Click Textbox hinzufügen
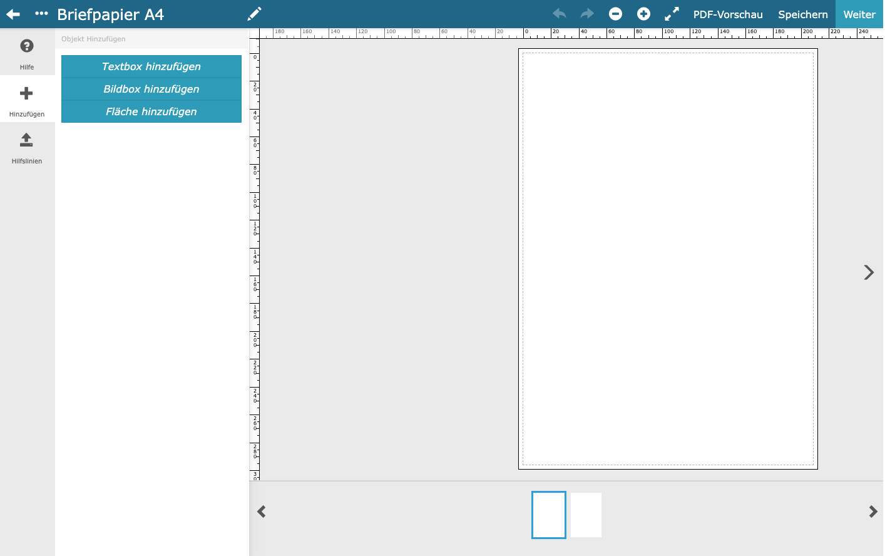Screen dimensions: 885x556 151,66
